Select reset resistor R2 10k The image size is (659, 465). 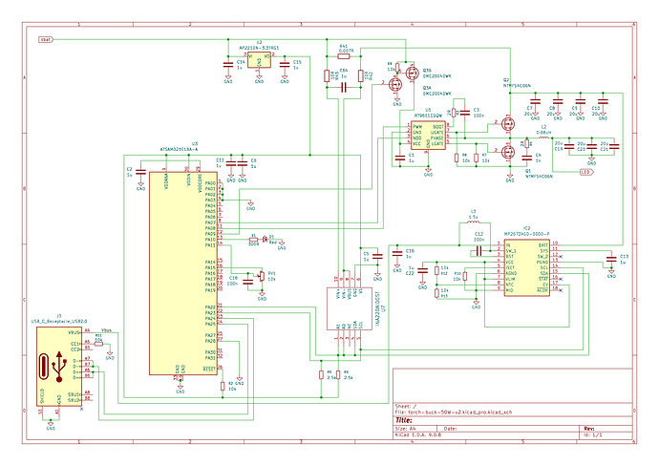click(x=223, y=386)
